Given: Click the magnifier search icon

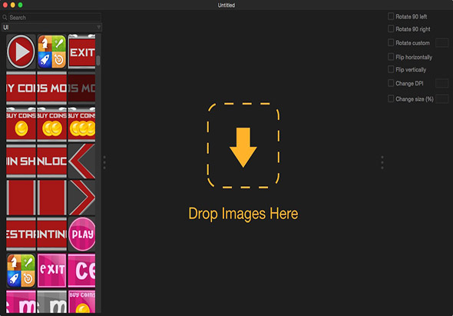Looking at the screenshot, I should click(5, 18).
